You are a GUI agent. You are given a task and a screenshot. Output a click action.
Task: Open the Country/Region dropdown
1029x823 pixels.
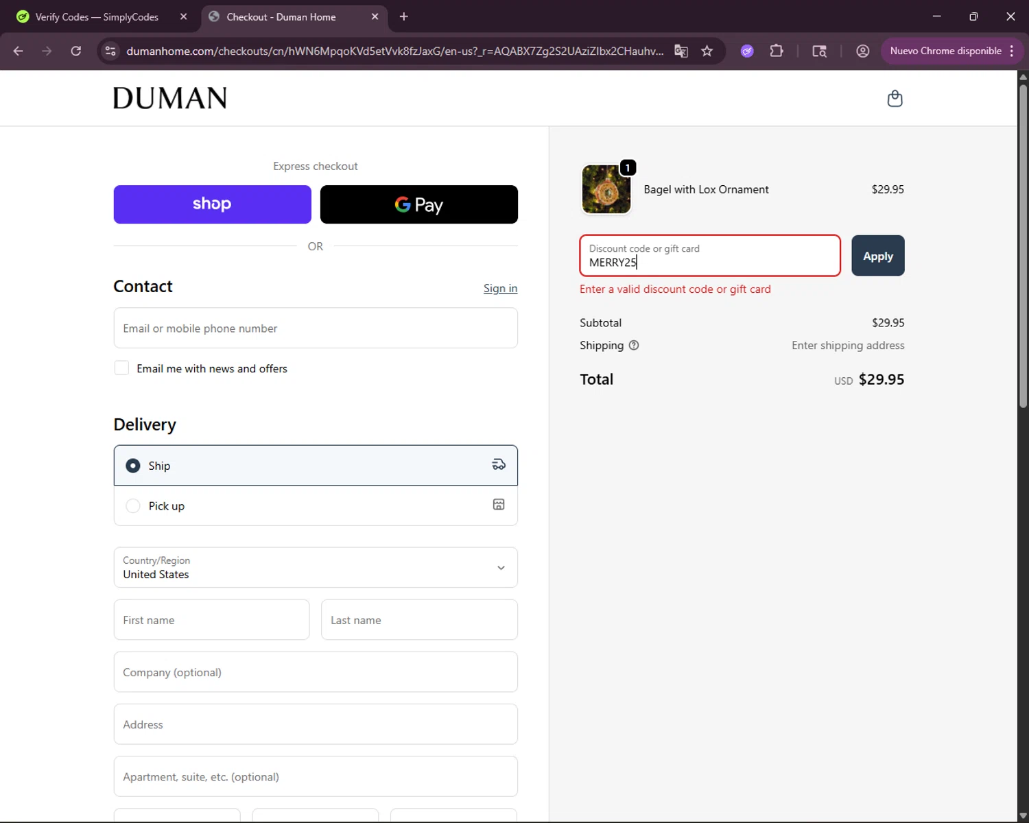coord(316,567)
